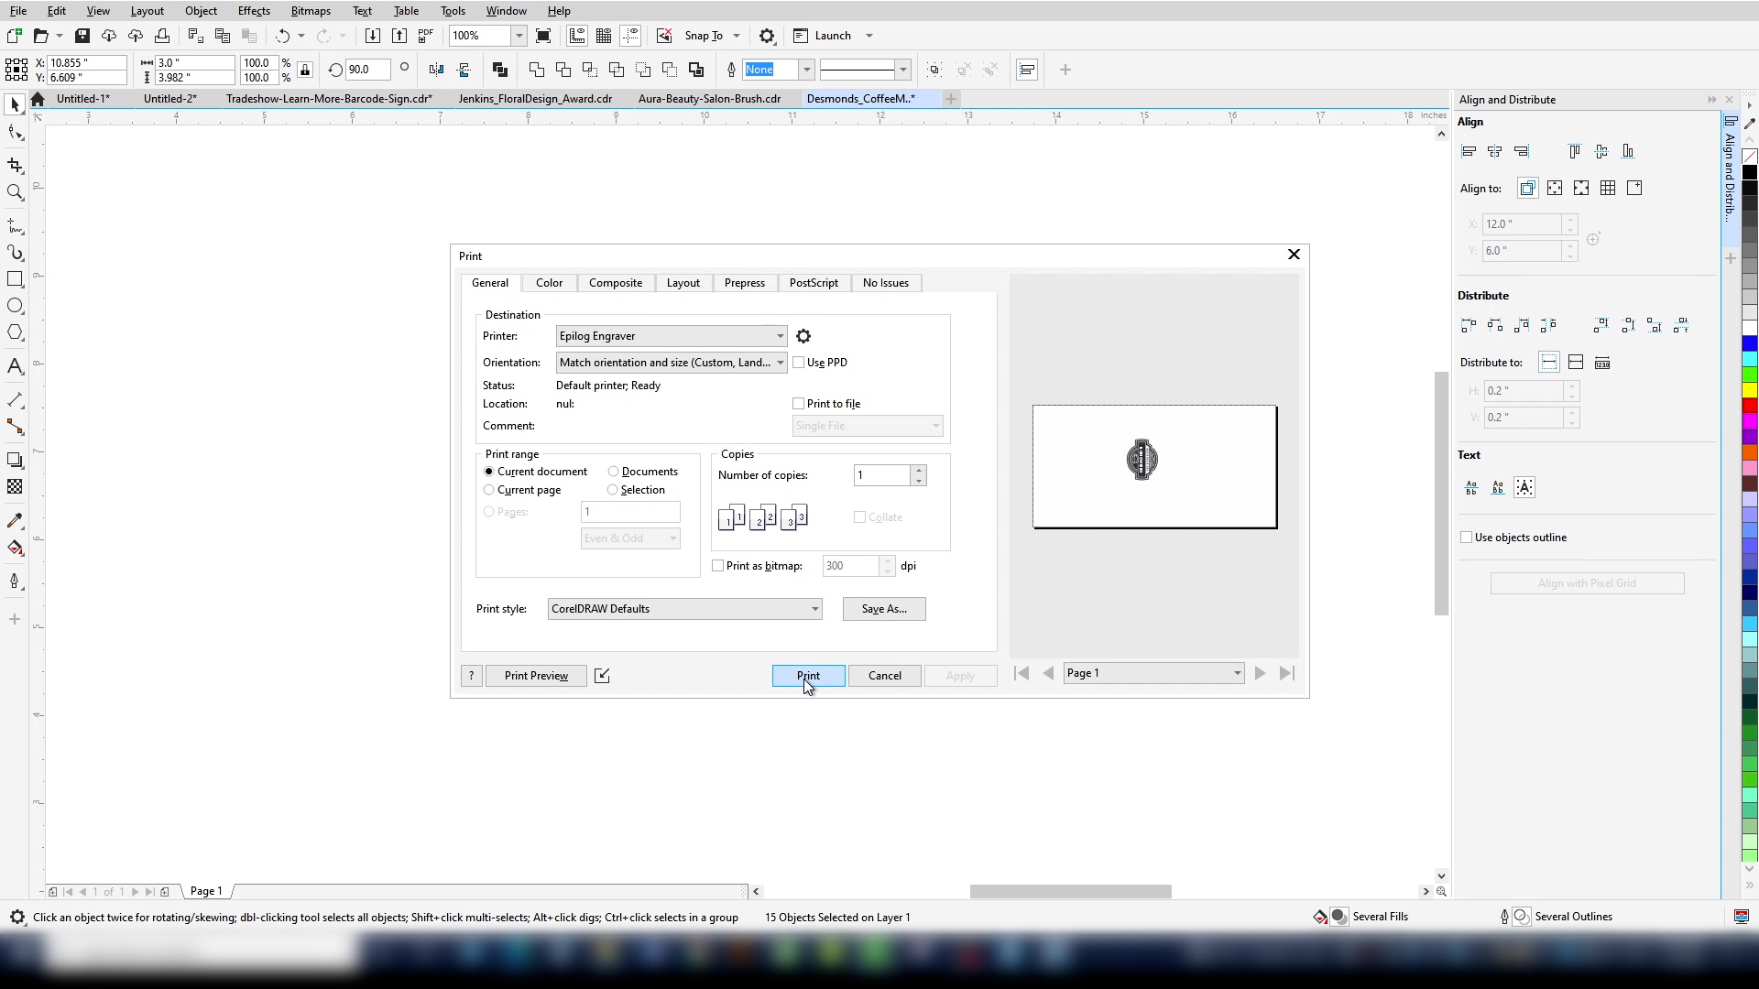This screenshot has width=1759, height=989.
Task: Open the Bitmaps menu
Action: pos(310,11)
